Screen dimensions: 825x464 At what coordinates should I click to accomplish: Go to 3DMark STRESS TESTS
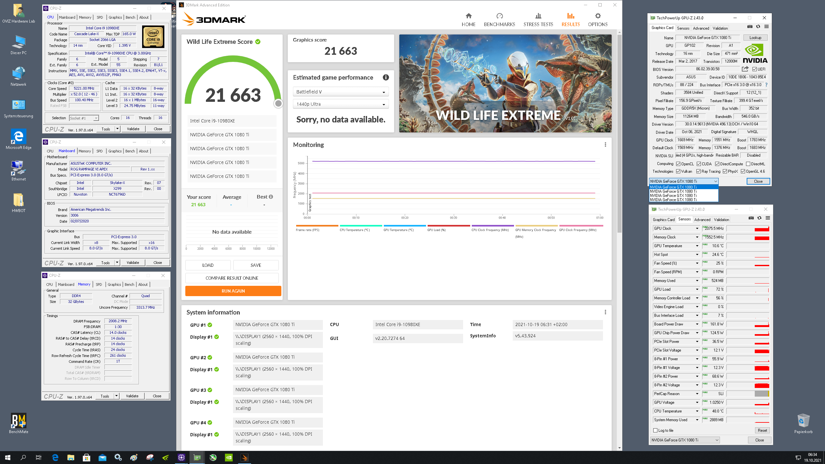point(538,20)
